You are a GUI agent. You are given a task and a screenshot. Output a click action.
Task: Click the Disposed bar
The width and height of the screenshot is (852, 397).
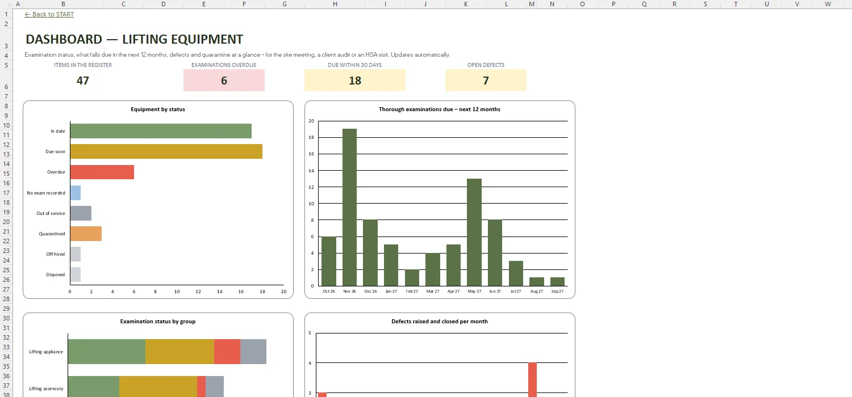pos(75,274)
